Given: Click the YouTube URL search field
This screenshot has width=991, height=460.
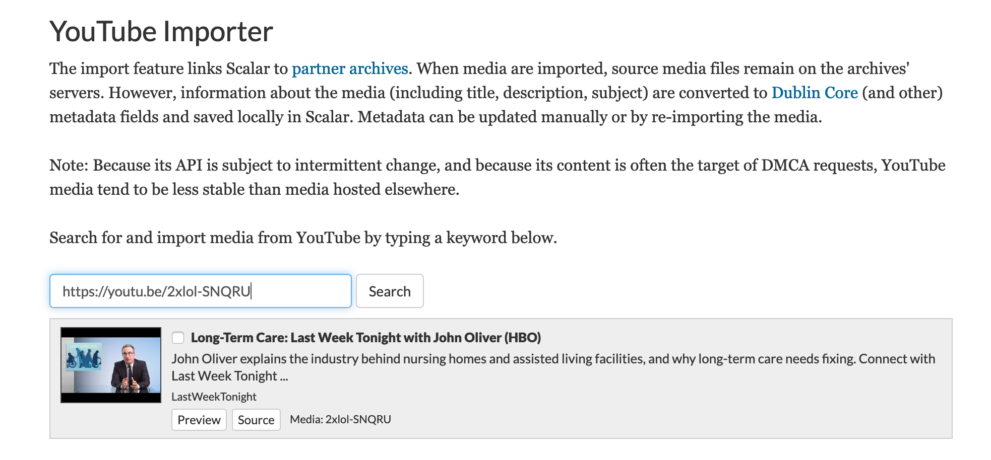Looking at the screenshot, I should coord(200,291).
